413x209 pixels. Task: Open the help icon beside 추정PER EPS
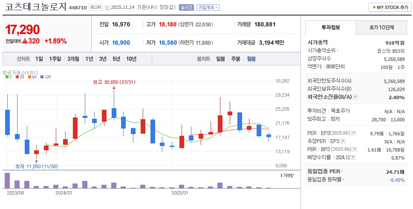click(343, 141)
